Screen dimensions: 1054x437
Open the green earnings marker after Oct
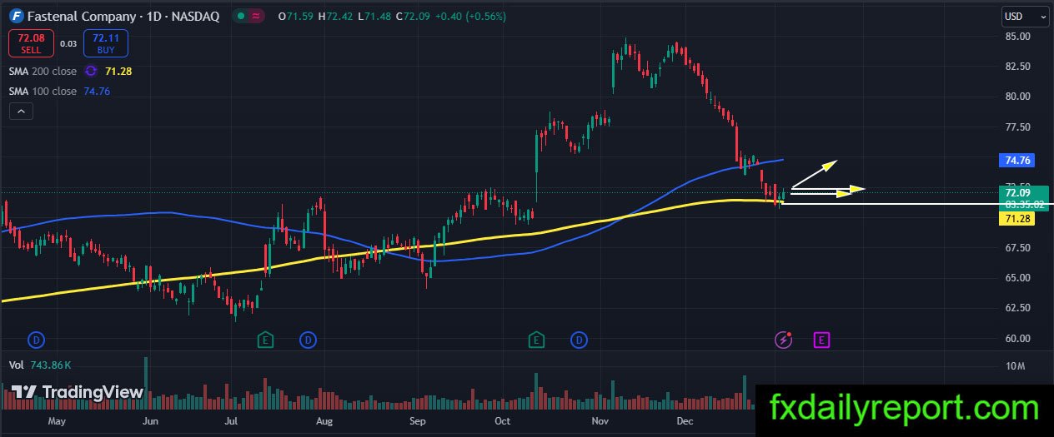536,339
